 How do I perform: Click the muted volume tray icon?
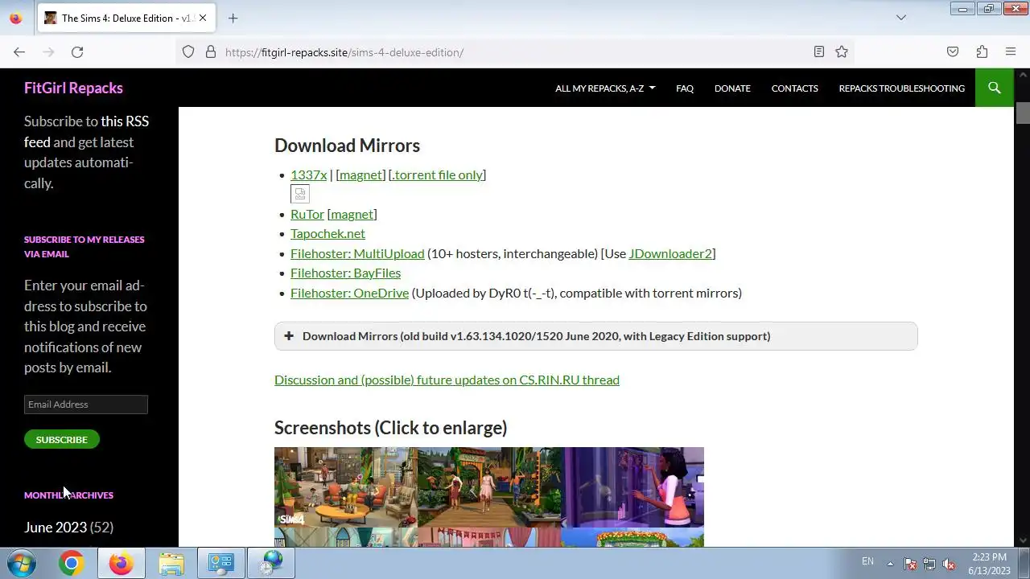949,564
